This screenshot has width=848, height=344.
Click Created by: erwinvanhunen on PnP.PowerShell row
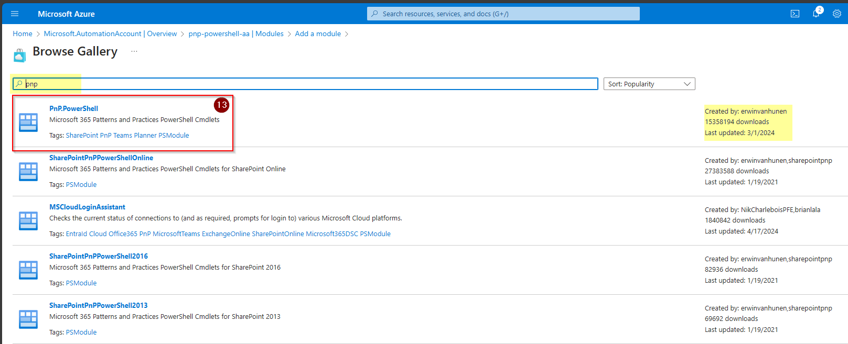[x=746, y=111]
